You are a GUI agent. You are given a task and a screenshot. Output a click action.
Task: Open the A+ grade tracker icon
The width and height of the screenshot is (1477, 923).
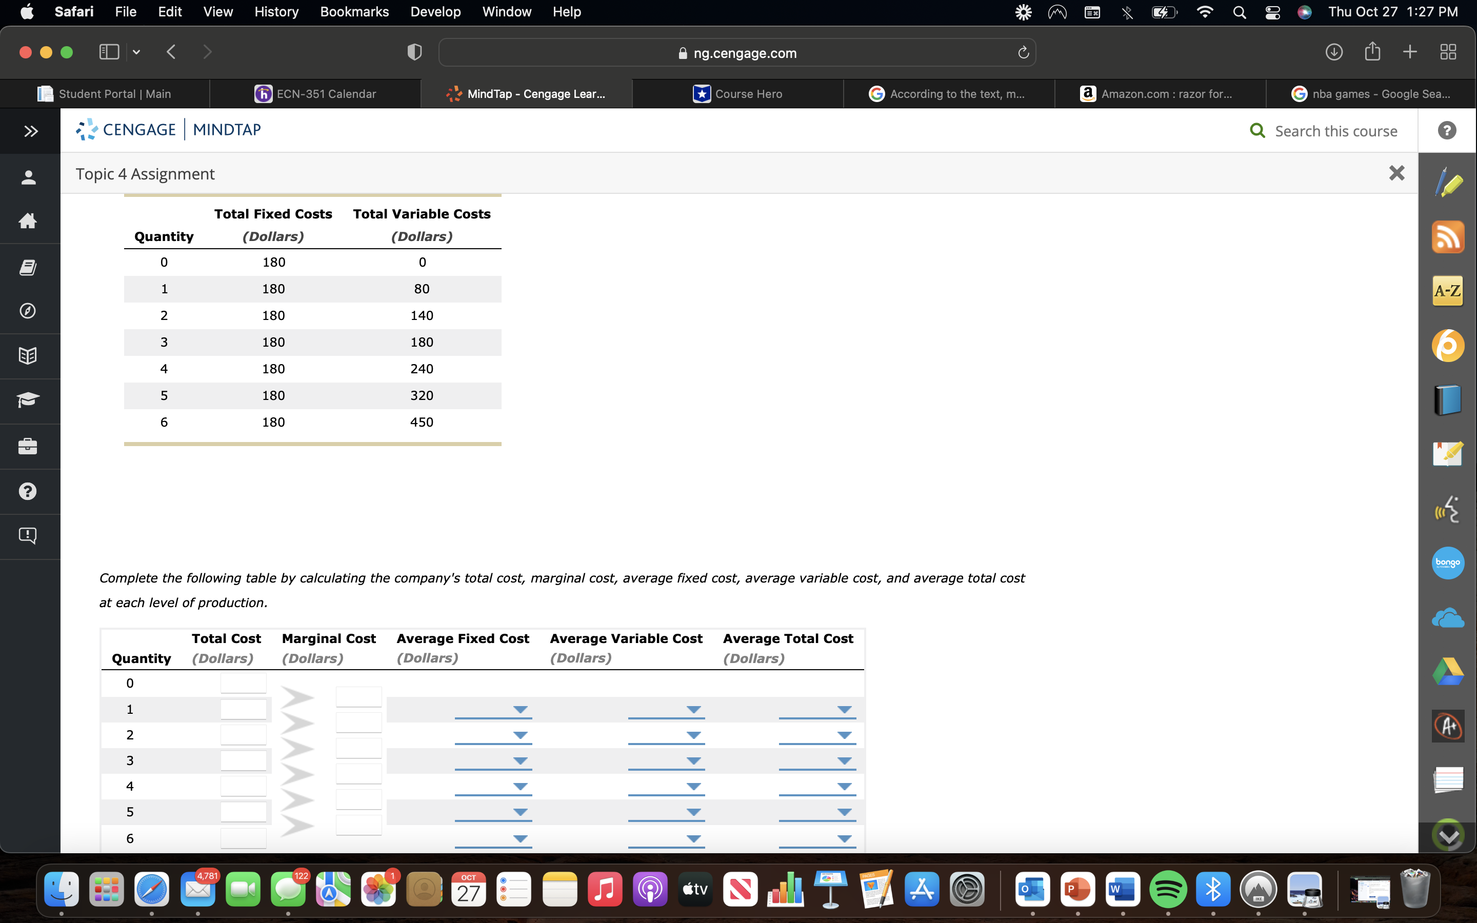pos(1448,726)
